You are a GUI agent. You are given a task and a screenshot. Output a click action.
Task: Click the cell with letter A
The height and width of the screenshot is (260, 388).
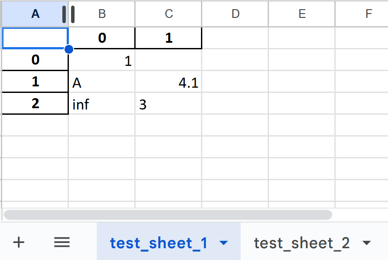click(x=102, y=82)
